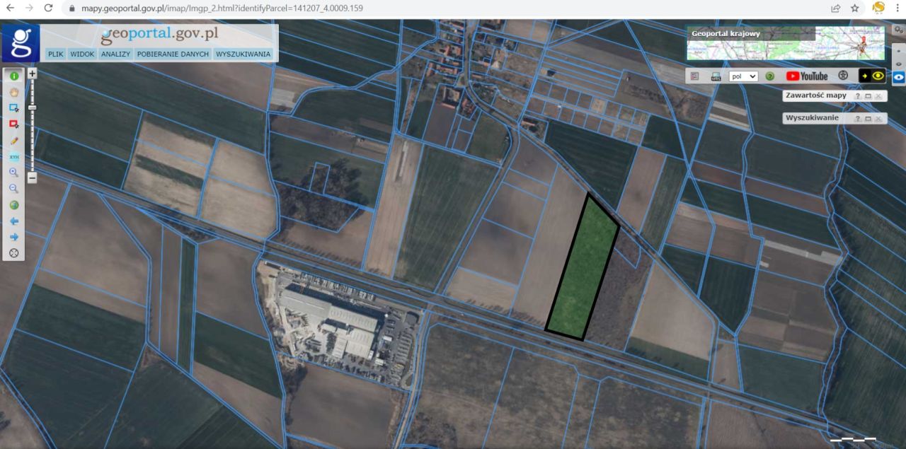Click the geoportal.gov.pl banner title
The height and width of the screenshot is (449, 906).
(x=159, y=34)
